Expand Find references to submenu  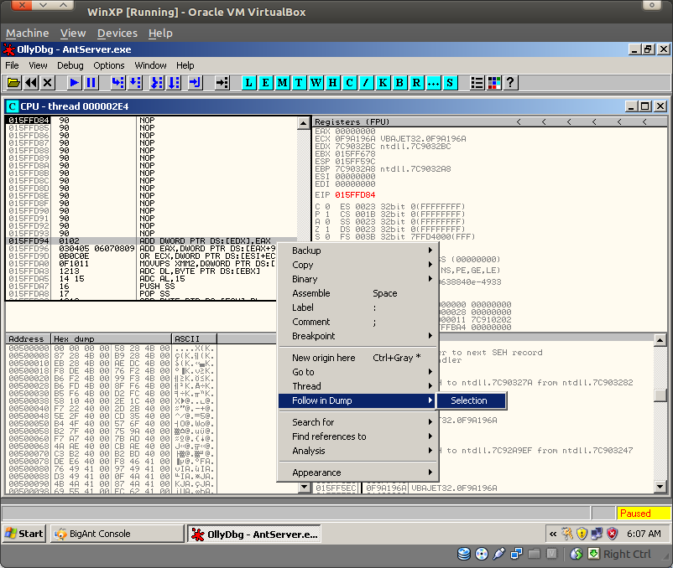pyautogui.click(x=358, y=436)
